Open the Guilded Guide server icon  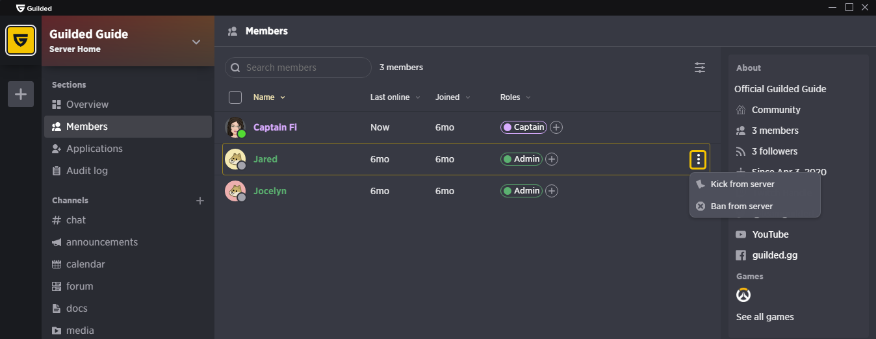point(20,40)
